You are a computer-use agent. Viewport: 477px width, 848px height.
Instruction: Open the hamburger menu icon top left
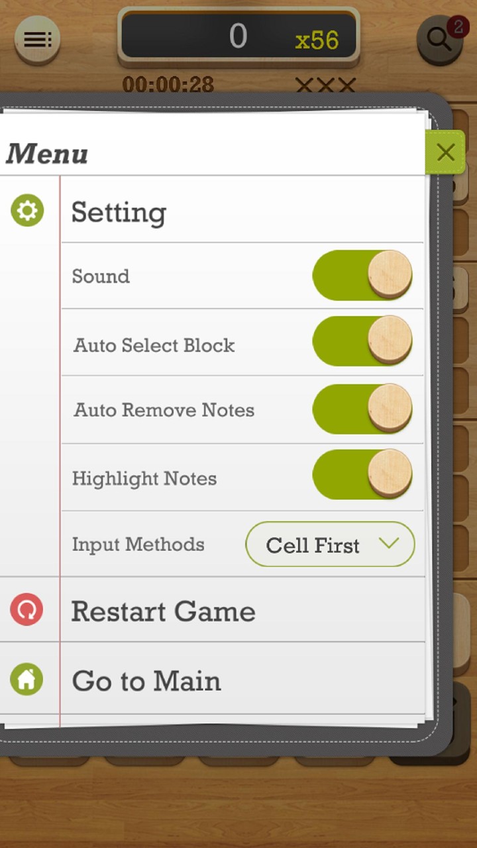(36, 38)
